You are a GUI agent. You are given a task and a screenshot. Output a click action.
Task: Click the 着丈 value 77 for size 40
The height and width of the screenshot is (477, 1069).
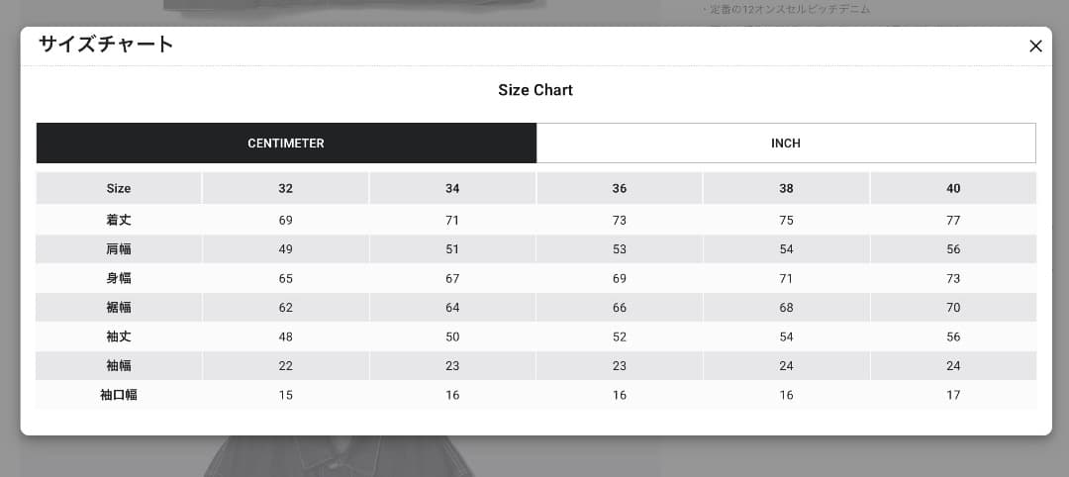pyautogui.click(x=953, y=220)
